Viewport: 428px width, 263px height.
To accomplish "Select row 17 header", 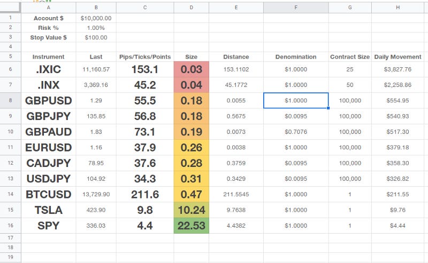I will [10, 238].
